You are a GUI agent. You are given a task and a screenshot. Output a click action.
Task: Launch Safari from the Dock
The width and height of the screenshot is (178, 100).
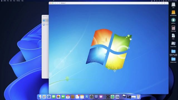tap(49, 97)
